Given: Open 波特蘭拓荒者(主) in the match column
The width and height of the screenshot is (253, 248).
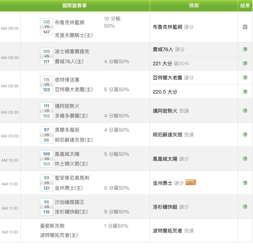Looking at the screenshot, I should pyautogui.click(x=59, y=235).
